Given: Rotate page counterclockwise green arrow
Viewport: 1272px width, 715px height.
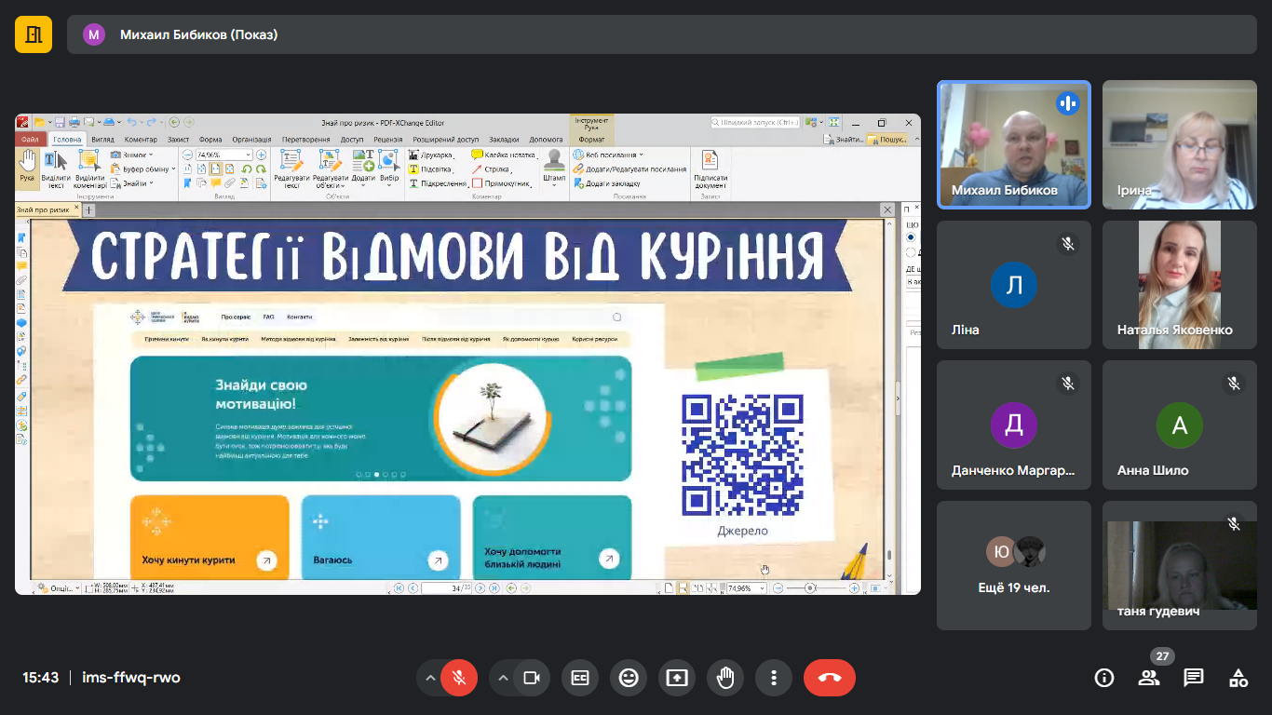Looking at the screenshot, I should (x=247, y=169).
